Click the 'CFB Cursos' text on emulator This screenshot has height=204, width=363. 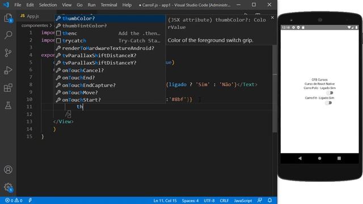(x=319, y=79)
